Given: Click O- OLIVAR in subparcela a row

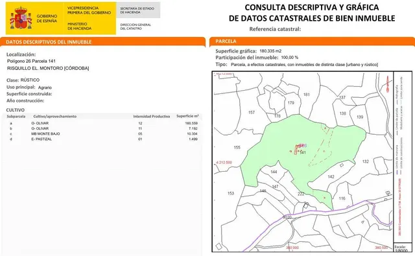Looking at the screenshot, I should (40, 123).
